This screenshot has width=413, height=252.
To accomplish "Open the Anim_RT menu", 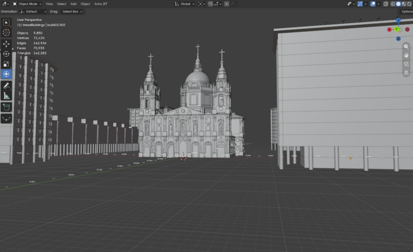I will coord(101,4).
